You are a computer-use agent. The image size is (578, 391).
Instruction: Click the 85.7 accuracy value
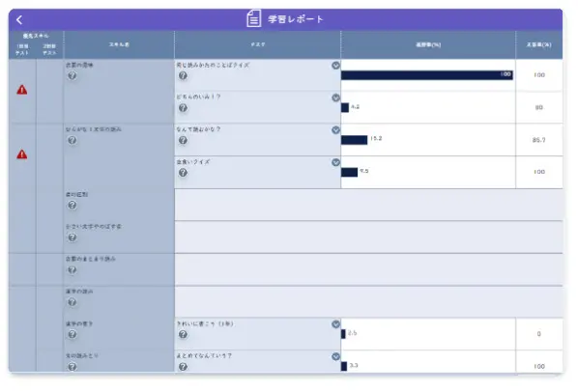tap(539, 140)
